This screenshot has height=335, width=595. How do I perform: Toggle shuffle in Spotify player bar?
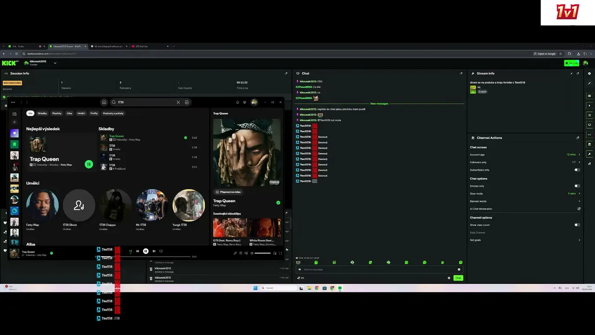pos(130,251)
